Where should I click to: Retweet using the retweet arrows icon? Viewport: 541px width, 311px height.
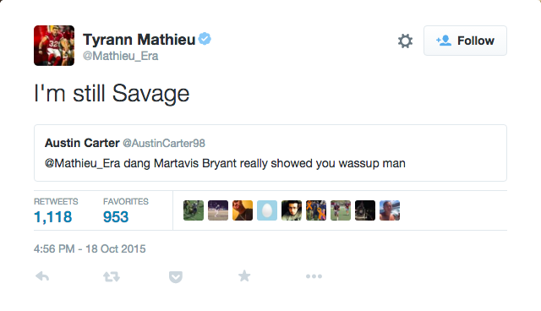[112, 276]
